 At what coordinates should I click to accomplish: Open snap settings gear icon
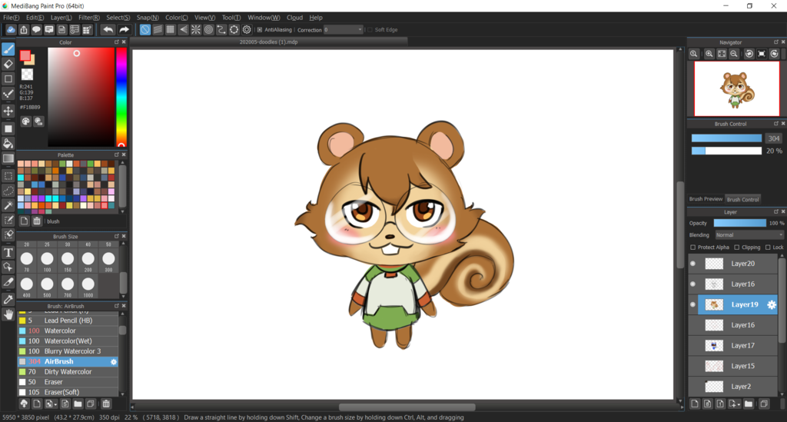(x=247, y=30)
